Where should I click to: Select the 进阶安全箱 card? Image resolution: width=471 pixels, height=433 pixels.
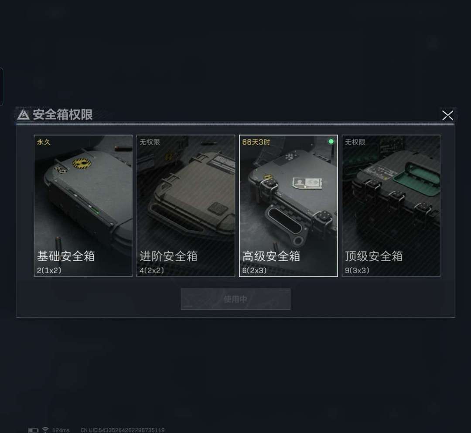[186, 206]
